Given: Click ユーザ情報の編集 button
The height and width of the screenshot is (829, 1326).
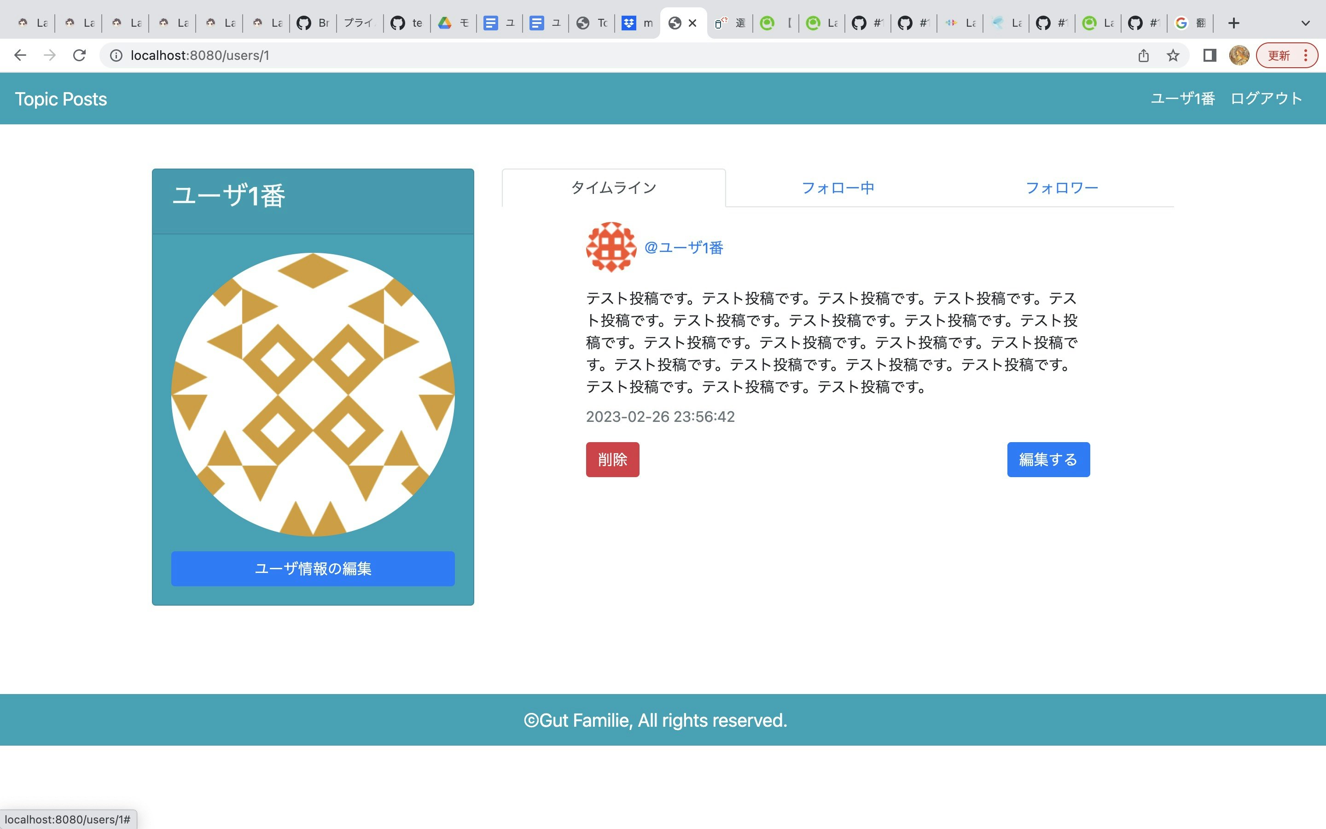Looking at the screenshot, I should 313,569.
